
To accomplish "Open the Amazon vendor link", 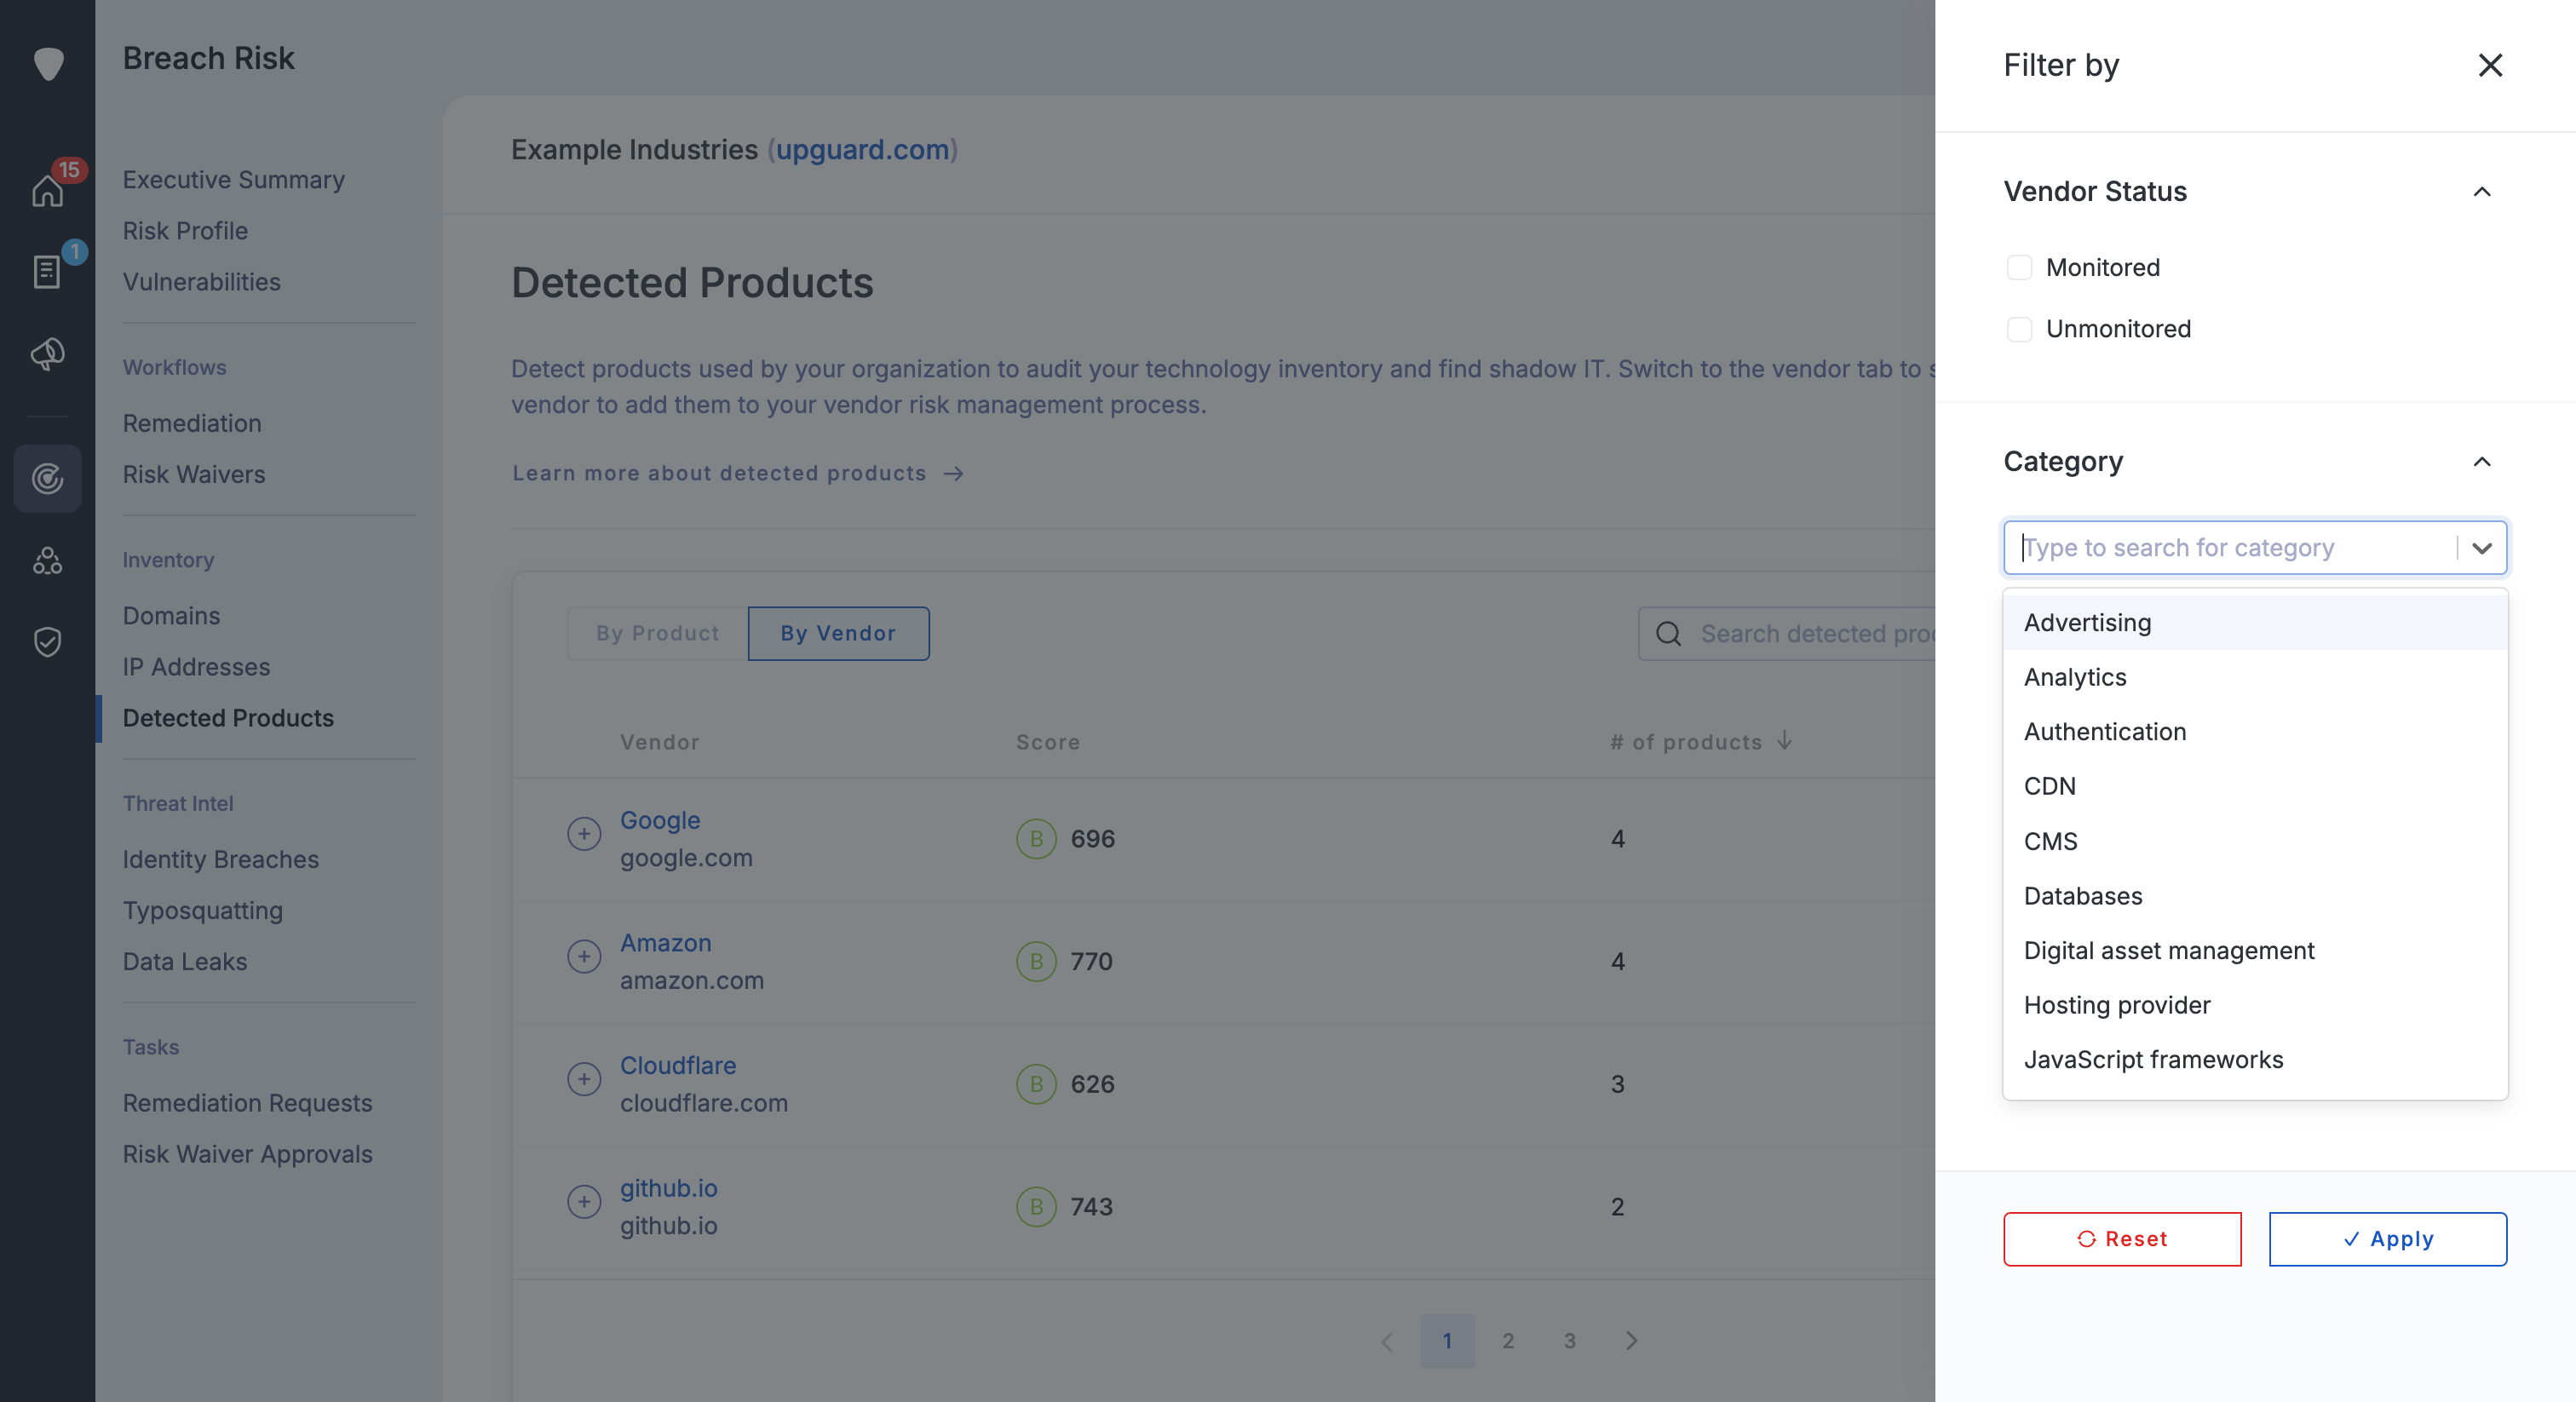I will [x=666, y=944].
